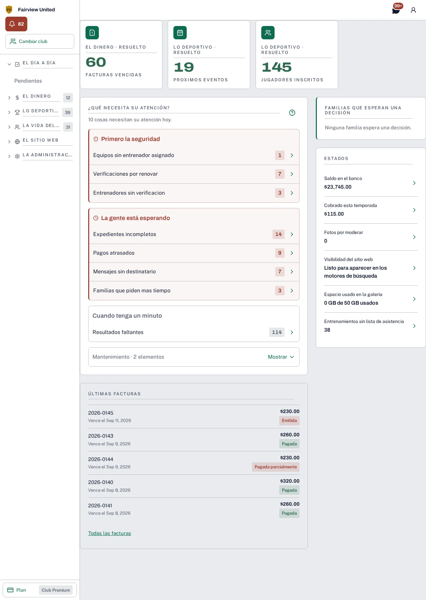Expand the El Sitio Web sidebar section
The image size is (426, 600).
(40, 141)
